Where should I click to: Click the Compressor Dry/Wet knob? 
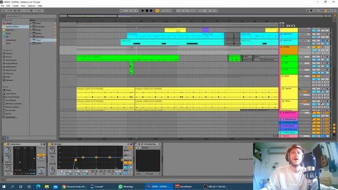41,170
